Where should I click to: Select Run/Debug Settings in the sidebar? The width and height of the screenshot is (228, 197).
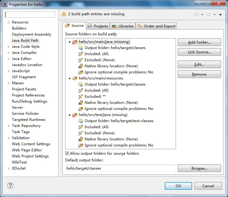(30, 101)
